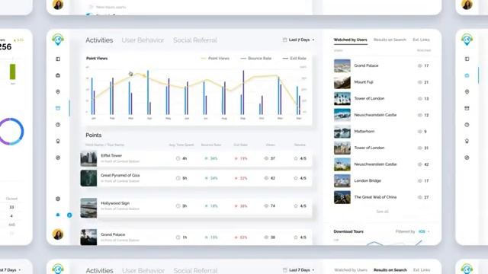
Task: Click the eye icon beside Matterhorn watched count
Action: [420, 132]
